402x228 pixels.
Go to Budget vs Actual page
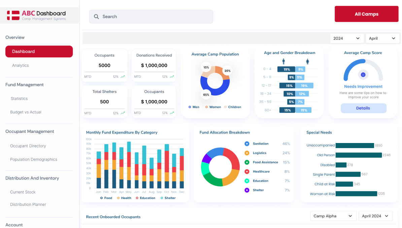[26, 112]
